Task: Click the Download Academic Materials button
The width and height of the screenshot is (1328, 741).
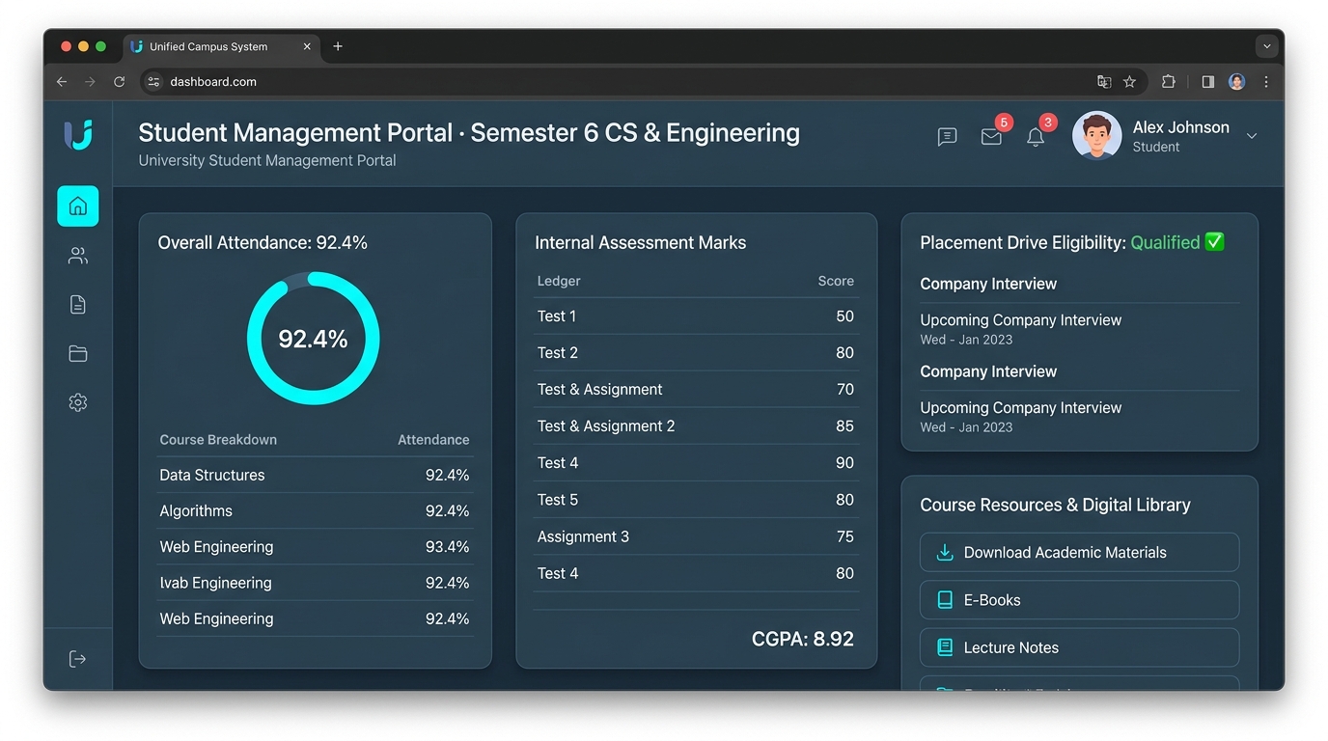Action: [1079, 552]
